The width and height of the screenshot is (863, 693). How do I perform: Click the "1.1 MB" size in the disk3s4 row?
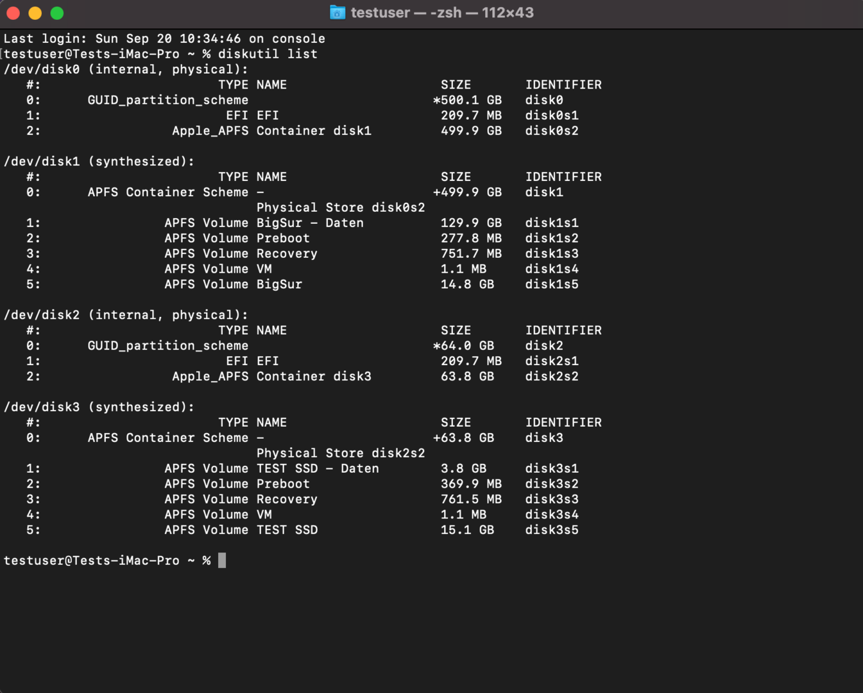coord(464,515)
